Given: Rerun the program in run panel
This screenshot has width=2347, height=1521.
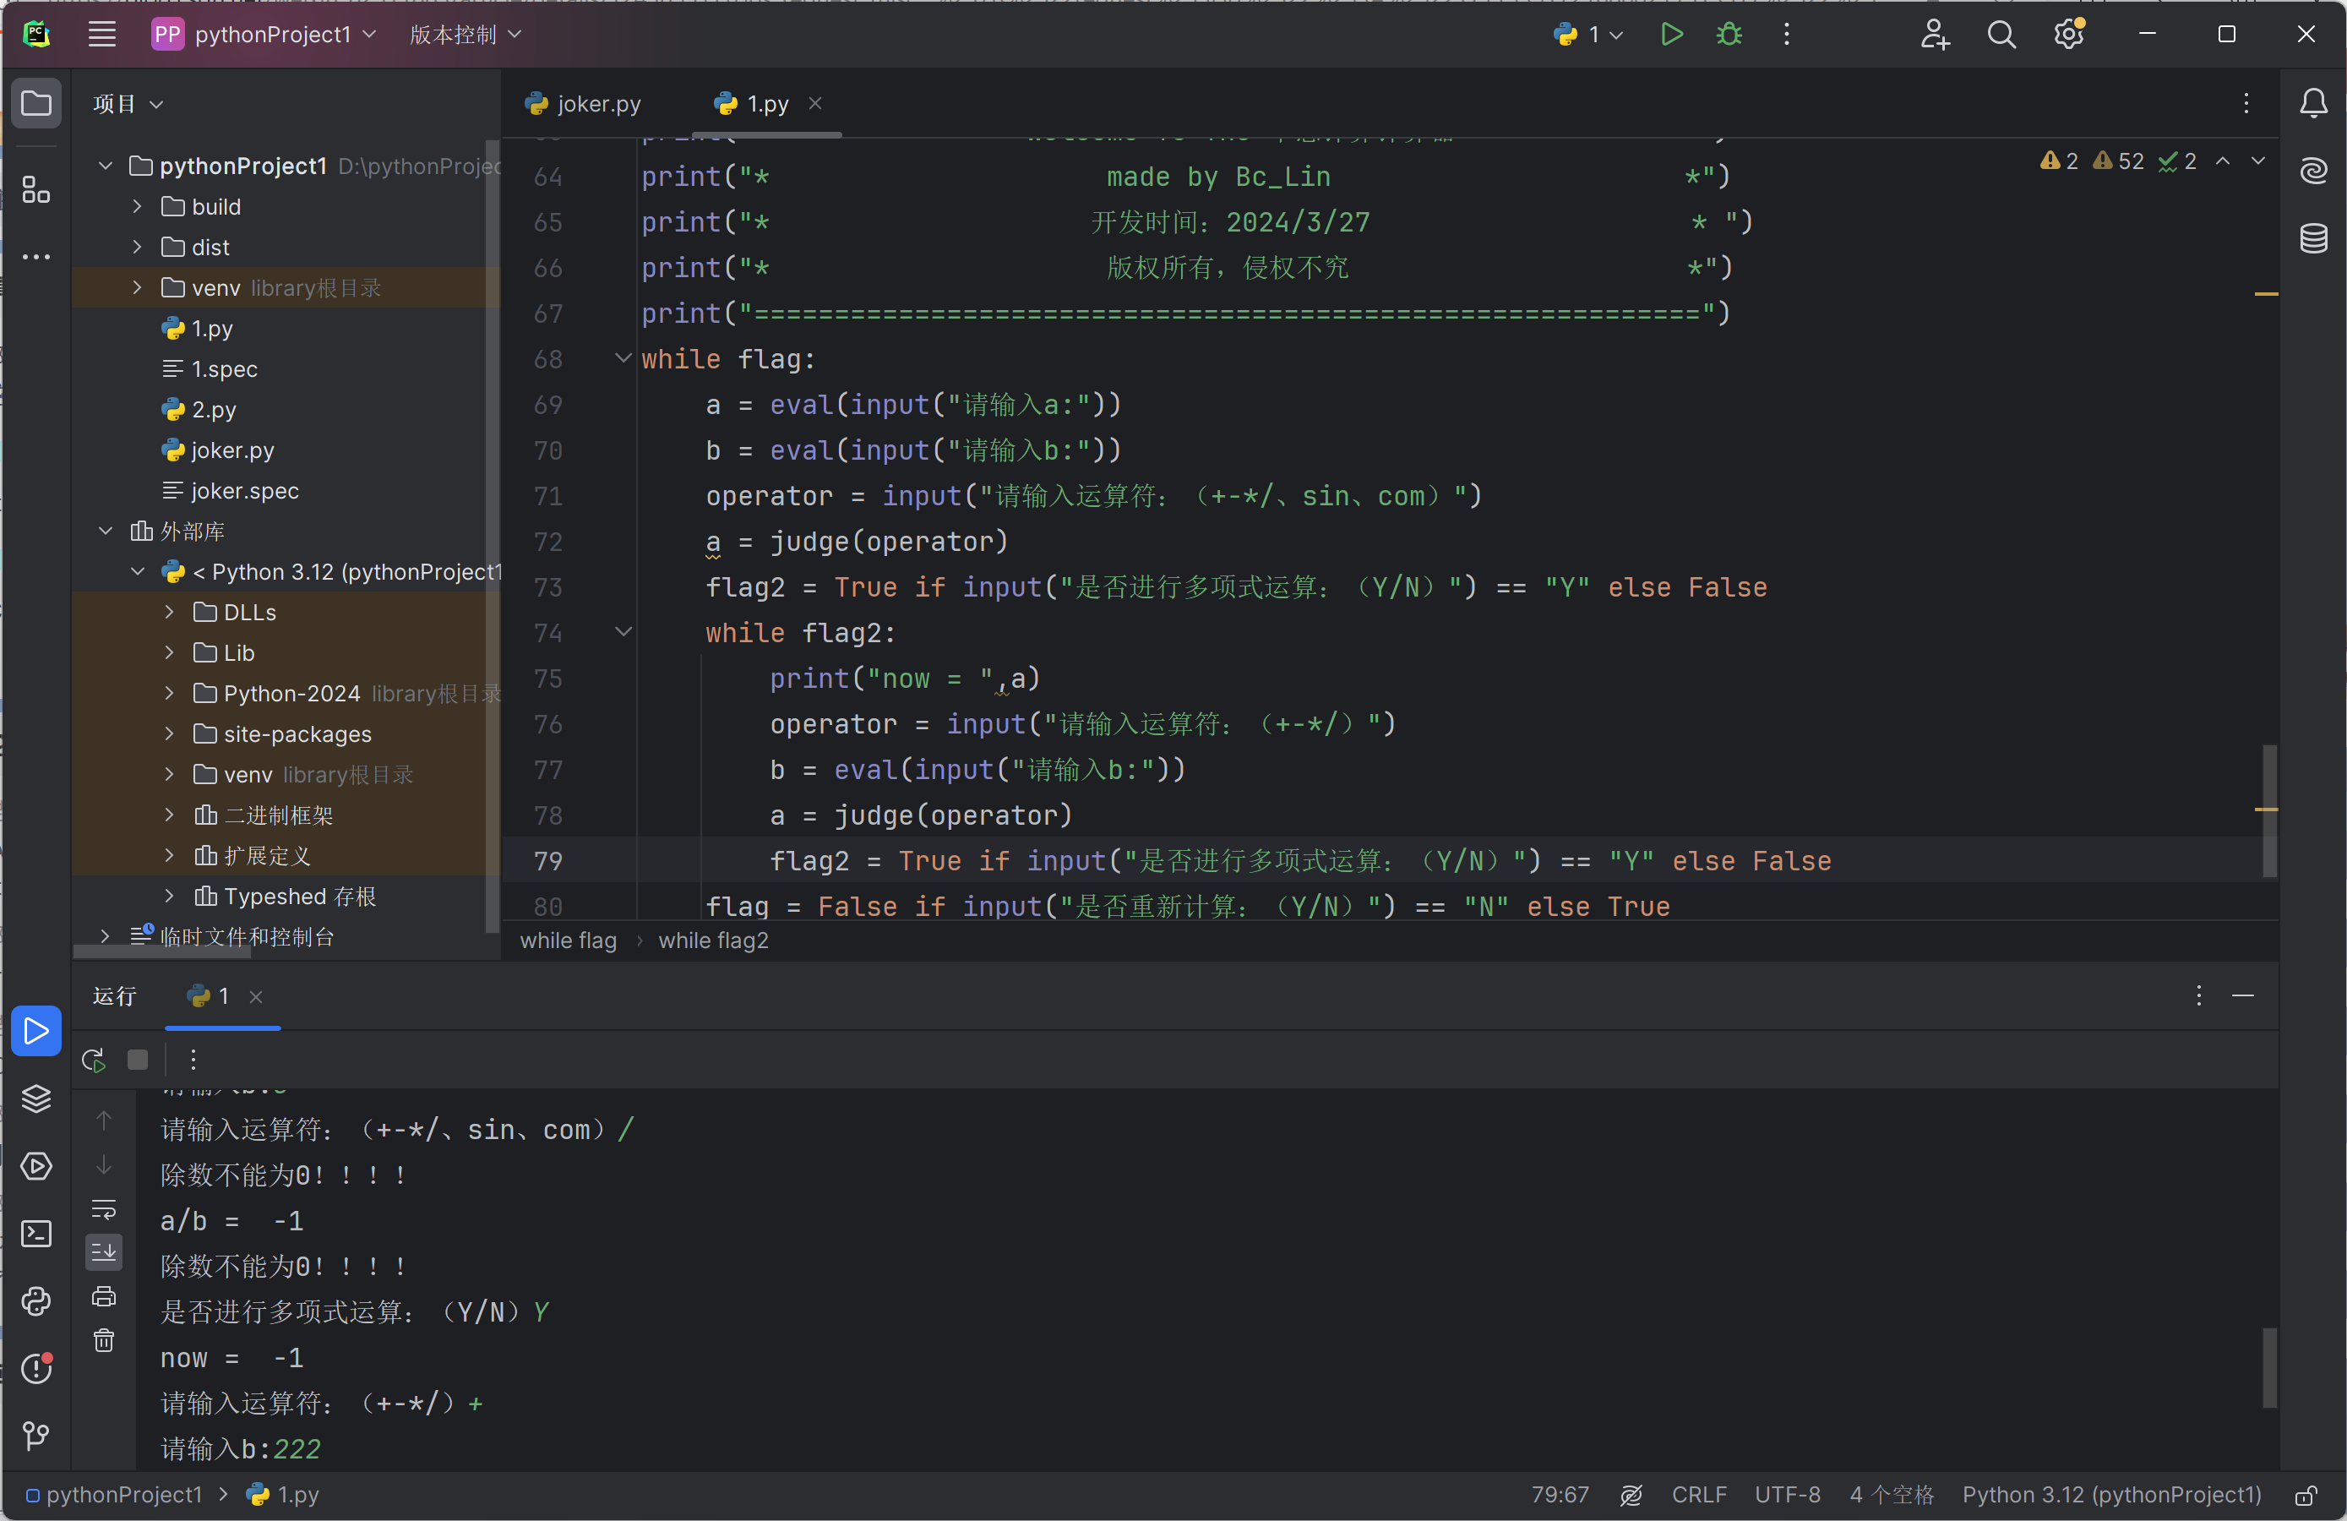Looking at the screenshot, I should click(x=94, y=1060).
